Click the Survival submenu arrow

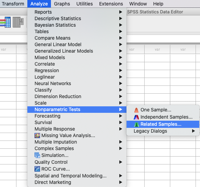point(121,122)
